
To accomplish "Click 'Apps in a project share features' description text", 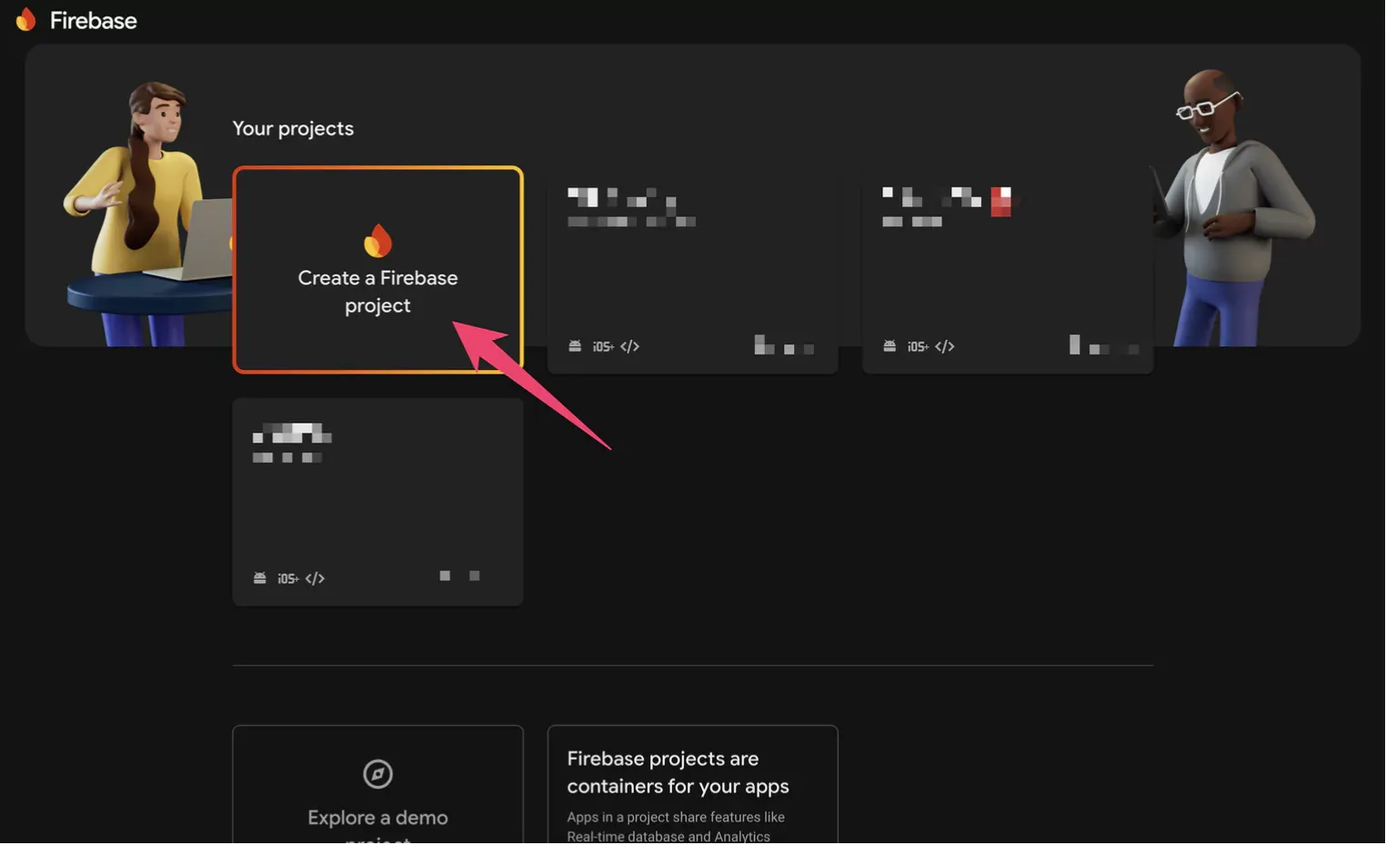I will [675, 827].
